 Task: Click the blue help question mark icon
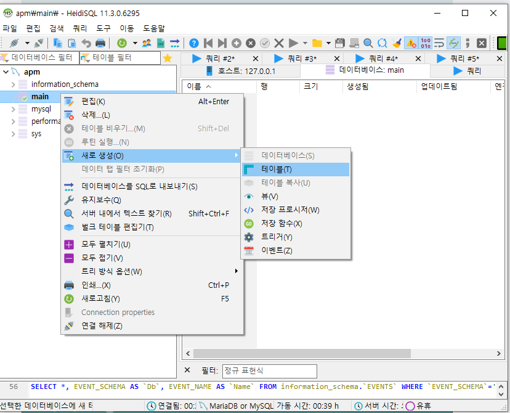[x=194, y=43]
